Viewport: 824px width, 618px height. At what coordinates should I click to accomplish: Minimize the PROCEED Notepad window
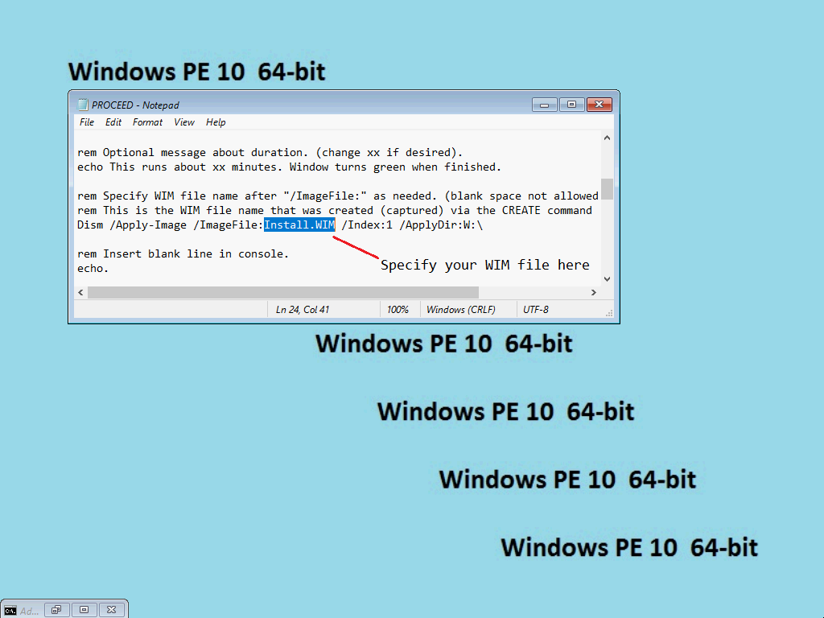coord(545,105)
